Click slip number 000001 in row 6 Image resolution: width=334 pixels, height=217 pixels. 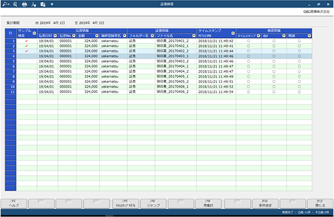pyautogui.click(x=66, y=66)
